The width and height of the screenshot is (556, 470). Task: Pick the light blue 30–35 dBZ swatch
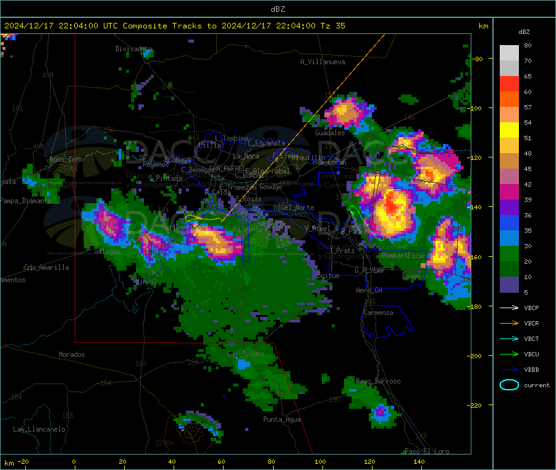[509, 238]
